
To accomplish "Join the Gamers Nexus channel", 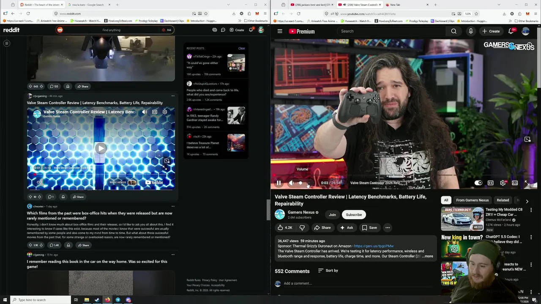I will click(333, 214).
